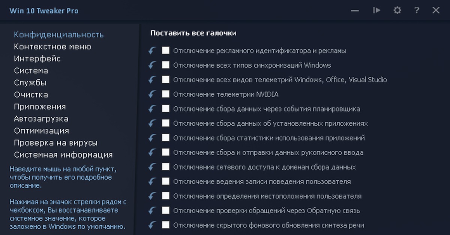Close Win 10 Tweaker Pro window
The image size is (450, 235).
click(x=436, y=10)
